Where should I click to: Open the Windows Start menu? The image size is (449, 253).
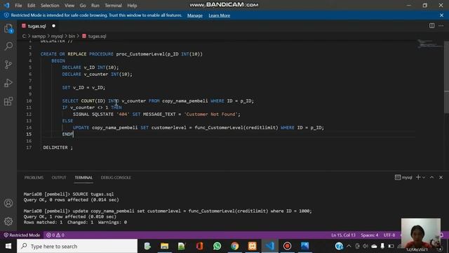[8, 246]
